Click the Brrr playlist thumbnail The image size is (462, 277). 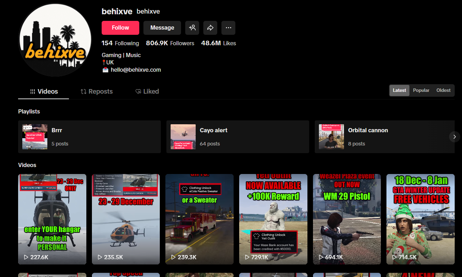tap(35, 137)
